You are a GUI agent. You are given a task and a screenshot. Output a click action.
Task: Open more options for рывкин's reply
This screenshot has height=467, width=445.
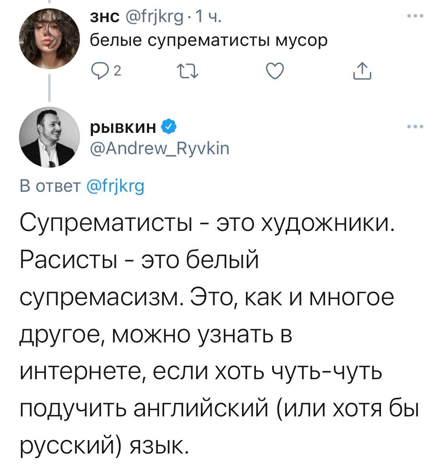coord(416,127)
